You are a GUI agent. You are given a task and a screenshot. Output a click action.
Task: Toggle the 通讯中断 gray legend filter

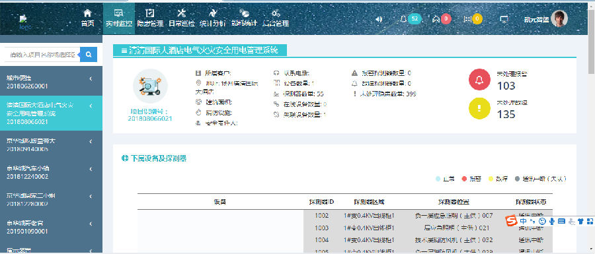pyautogui.click(x=540, y=179)
